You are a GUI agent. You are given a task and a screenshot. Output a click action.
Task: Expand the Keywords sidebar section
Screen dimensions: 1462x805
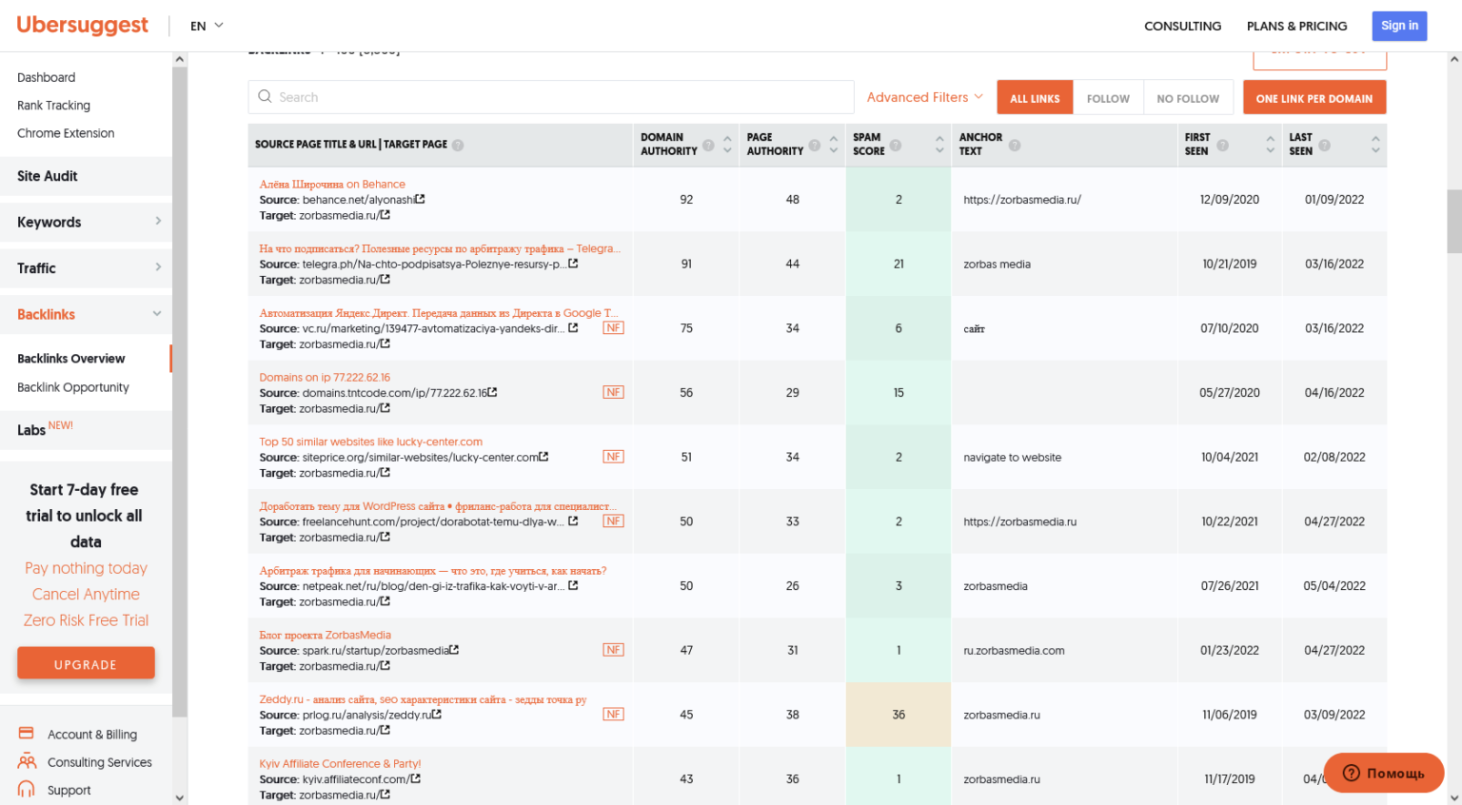(86, 222)
